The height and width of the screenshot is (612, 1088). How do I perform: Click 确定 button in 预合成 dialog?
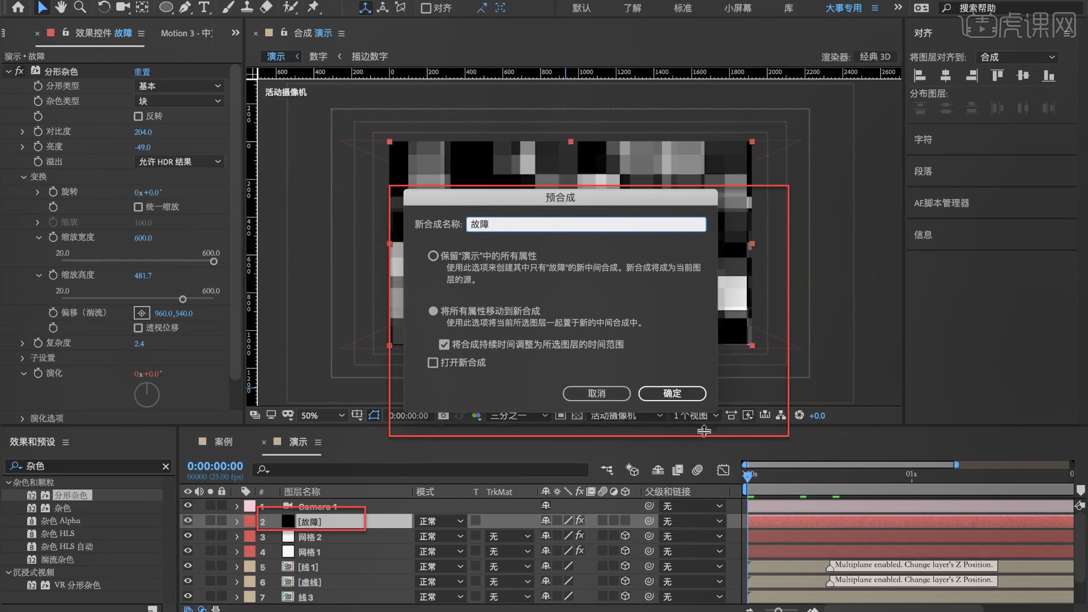(672, 393)
